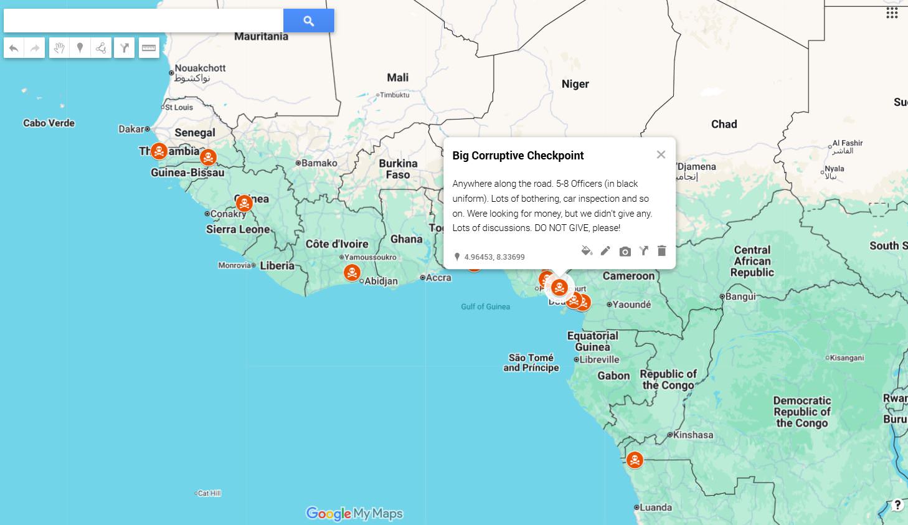Click into the map search input field
This screenshot has height=525, width=908.
[x=143, y=21]
